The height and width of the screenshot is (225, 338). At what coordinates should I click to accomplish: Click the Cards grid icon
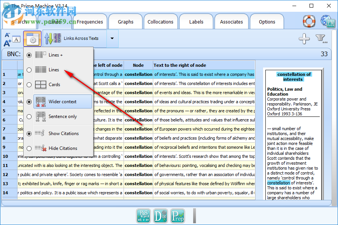click(x=41, y=85)
